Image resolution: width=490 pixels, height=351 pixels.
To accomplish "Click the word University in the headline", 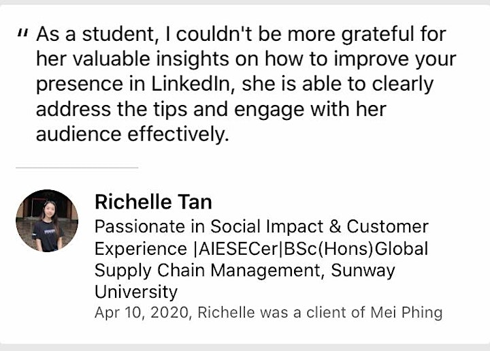I will pos(136,292).
